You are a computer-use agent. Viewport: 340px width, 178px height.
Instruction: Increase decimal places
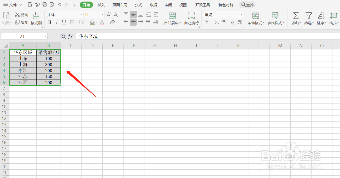[x=232, y=22]
